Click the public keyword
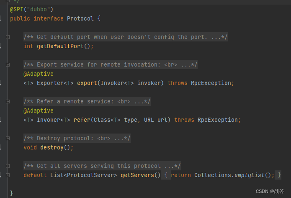The height and width of the screenshot is (198, 291). pyautogui.click(x=20, y=18)
